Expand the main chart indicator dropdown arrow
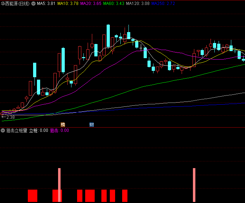 (x=33, y=4)
